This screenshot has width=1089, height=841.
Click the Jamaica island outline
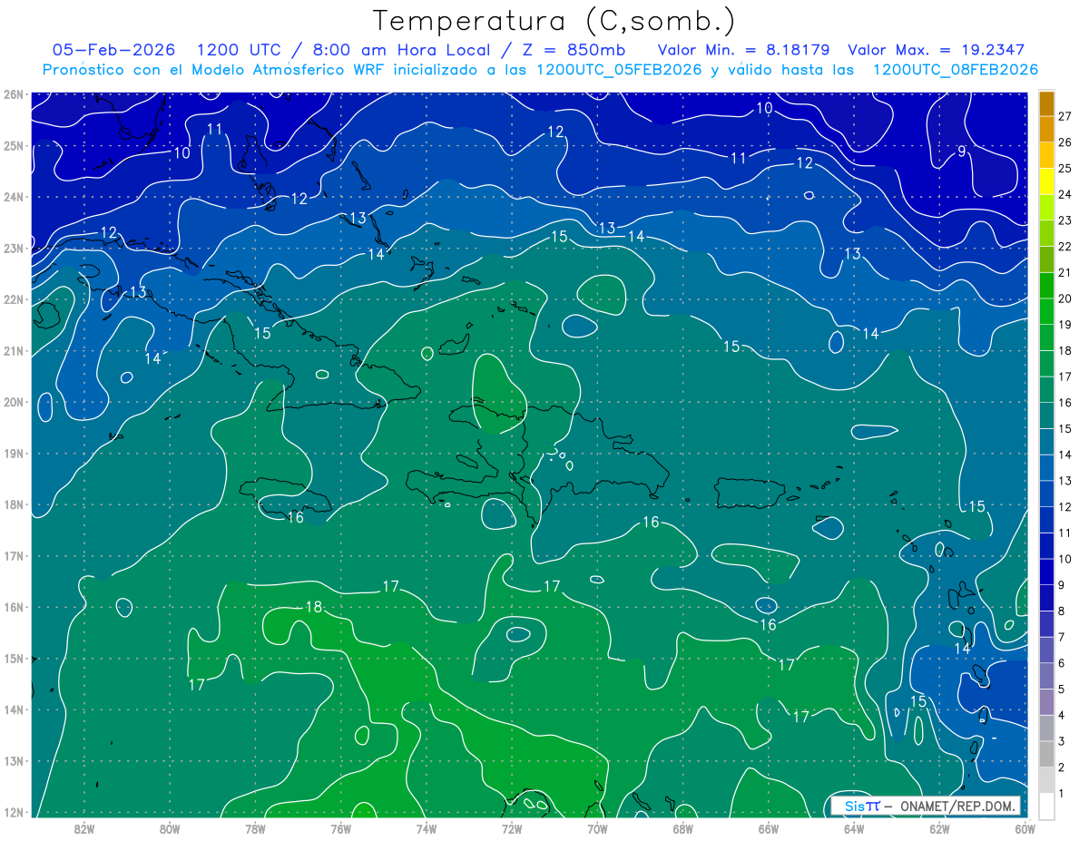(x=285, y=497)
